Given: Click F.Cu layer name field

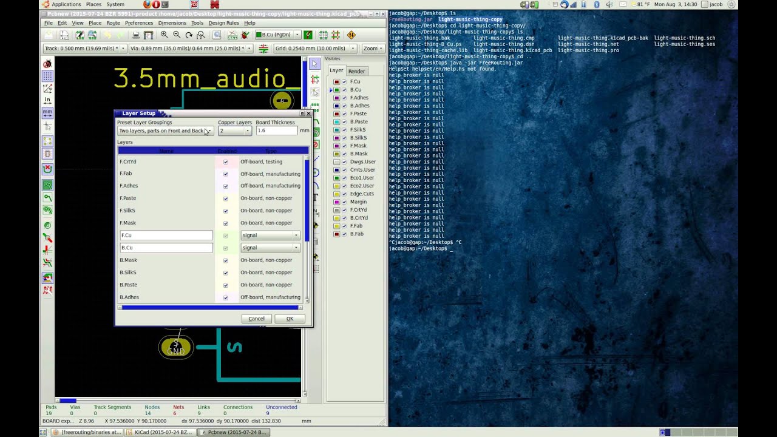Looking at the screenshot, I should [x=166, y=235].
